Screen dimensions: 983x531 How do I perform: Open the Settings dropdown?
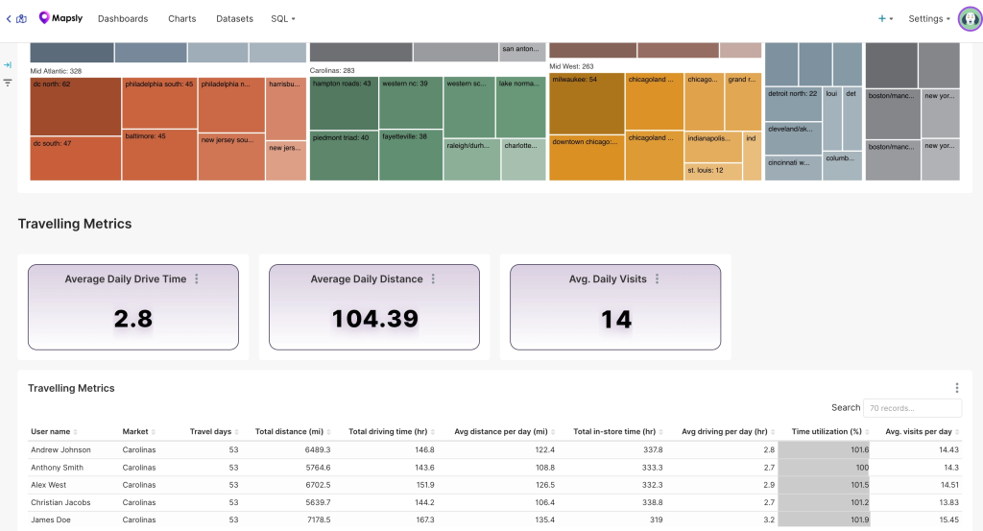point(928,18)
